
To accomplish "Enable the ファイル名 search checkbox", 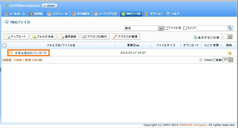I will click(x=166, y=28).
